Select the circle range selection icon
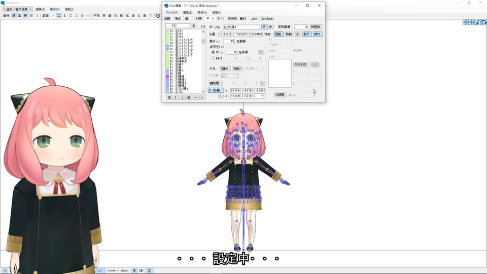This screenshot has height=274, width=487. tap(71, 16)
